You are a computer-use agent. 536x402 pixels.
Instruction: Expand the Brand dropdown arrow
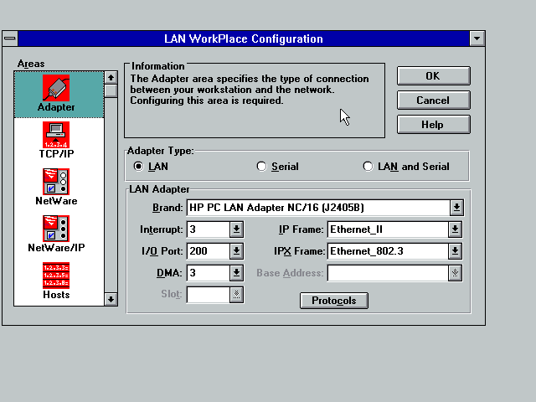[456, 208]
